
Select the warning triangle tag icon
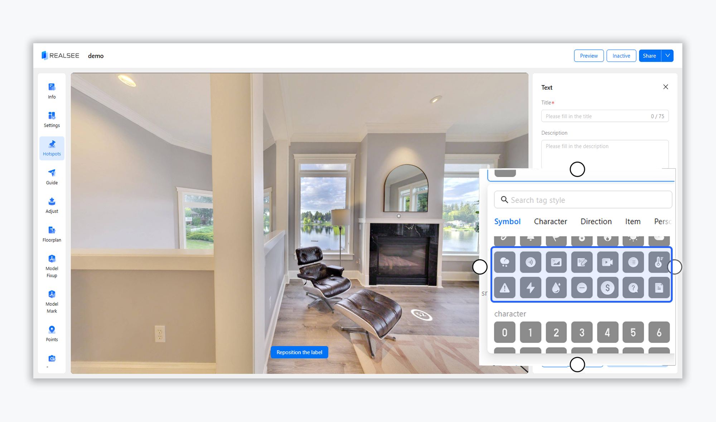pos(504,288)
